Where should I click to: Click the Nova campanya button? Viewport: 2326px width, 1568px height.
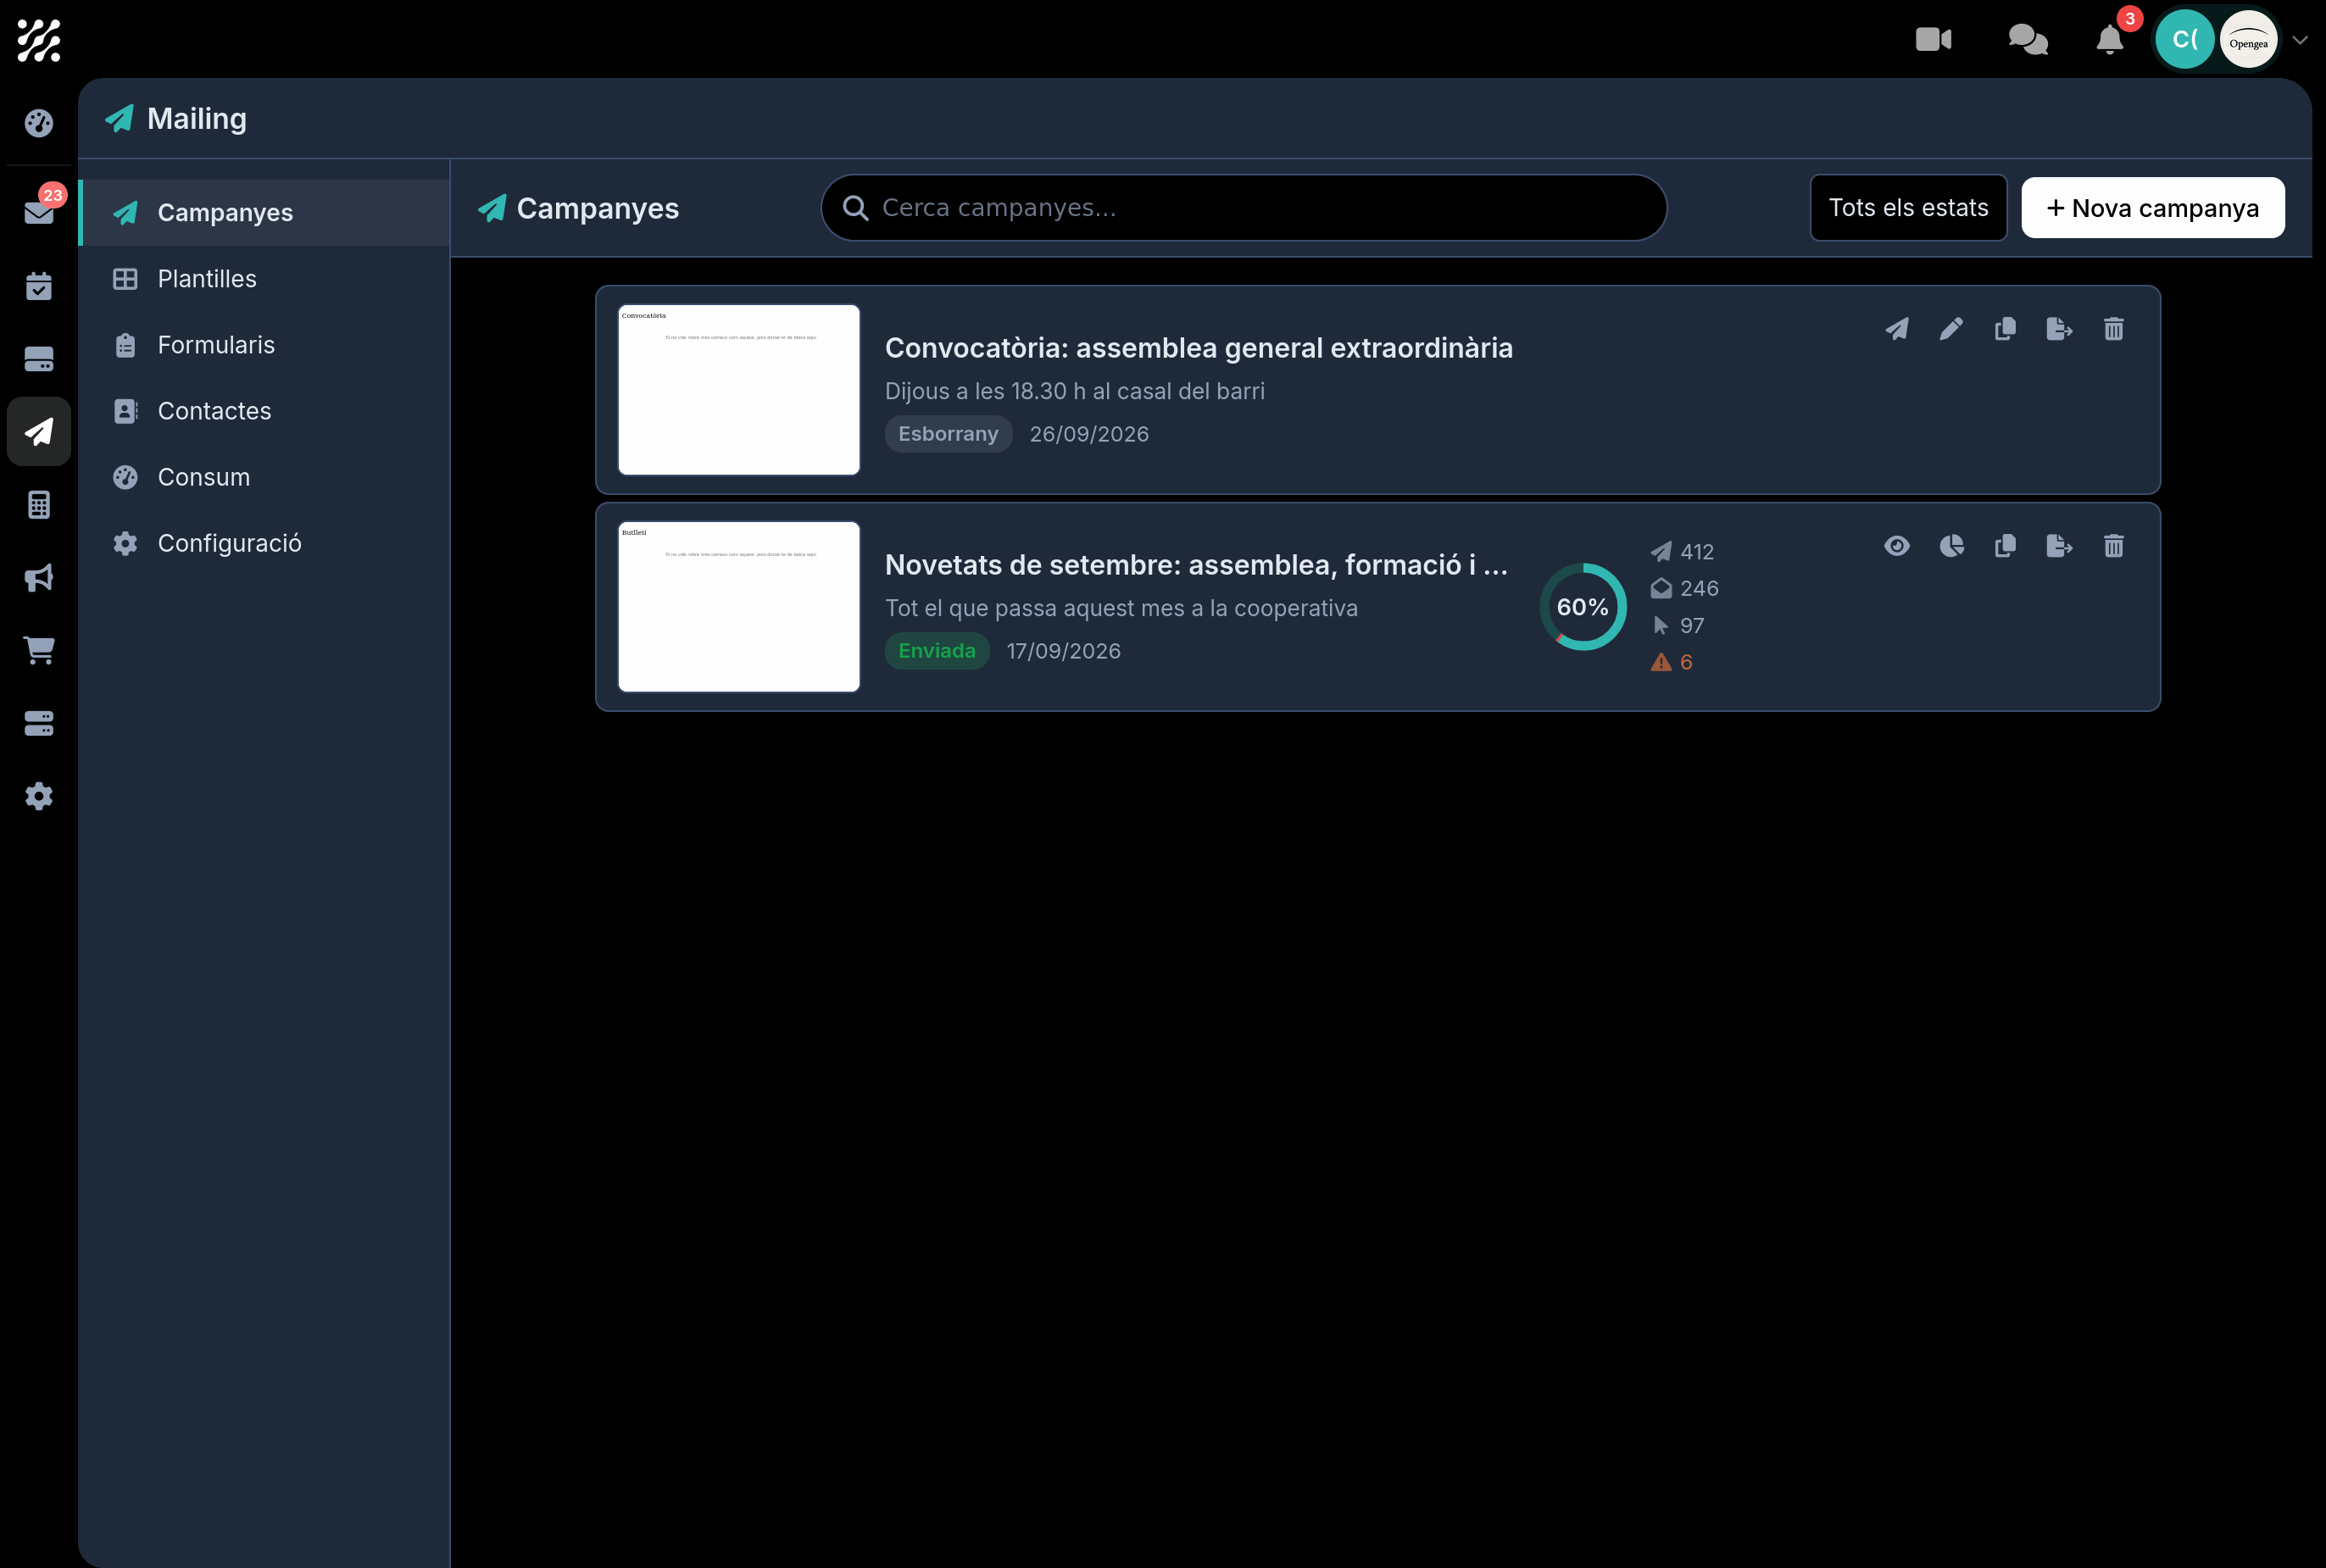tap(2153, 208)
